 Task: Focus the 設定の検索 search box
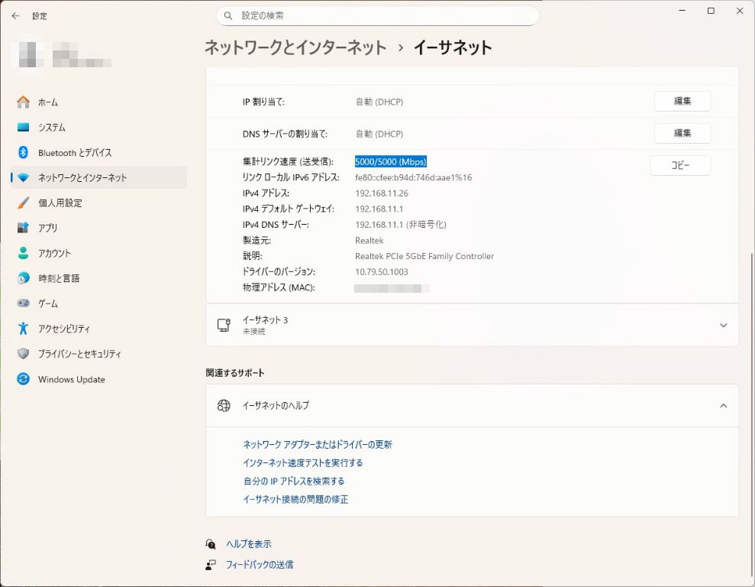pyautogui.click(x=377, y=16)
